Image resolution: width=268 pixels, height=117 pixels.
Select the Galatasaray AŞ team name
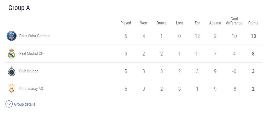[31, 89]
